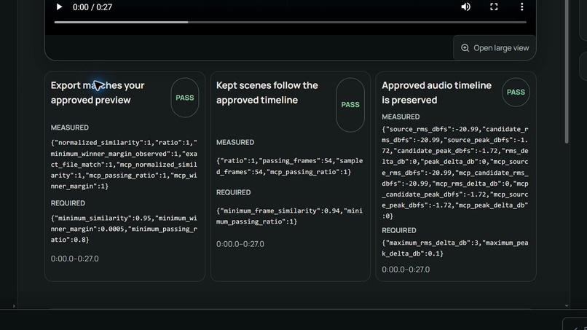
Task: Mute the video audio
Action: coord(465,7)
